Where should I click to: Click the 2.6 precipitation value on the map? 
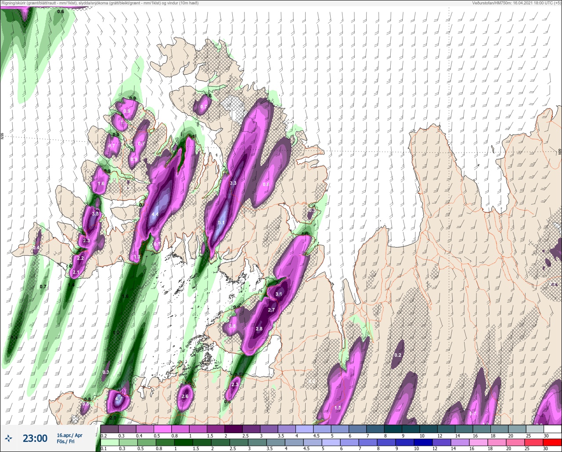185,396
